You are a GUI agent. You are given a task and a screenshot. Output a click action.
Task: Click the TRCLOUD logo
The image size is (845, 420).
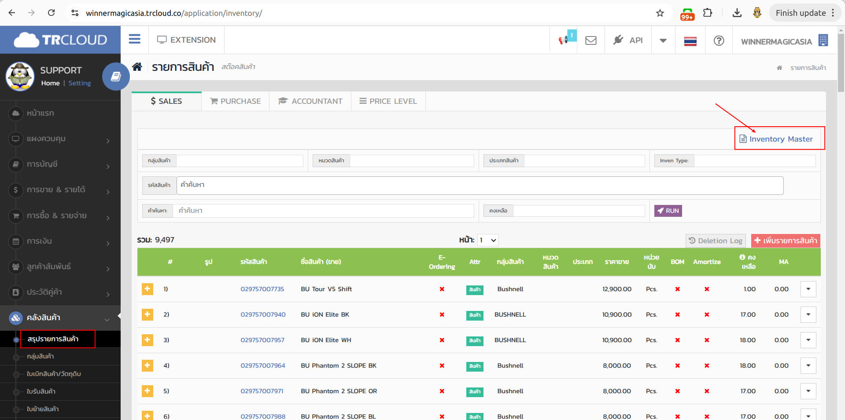point(60,40)
